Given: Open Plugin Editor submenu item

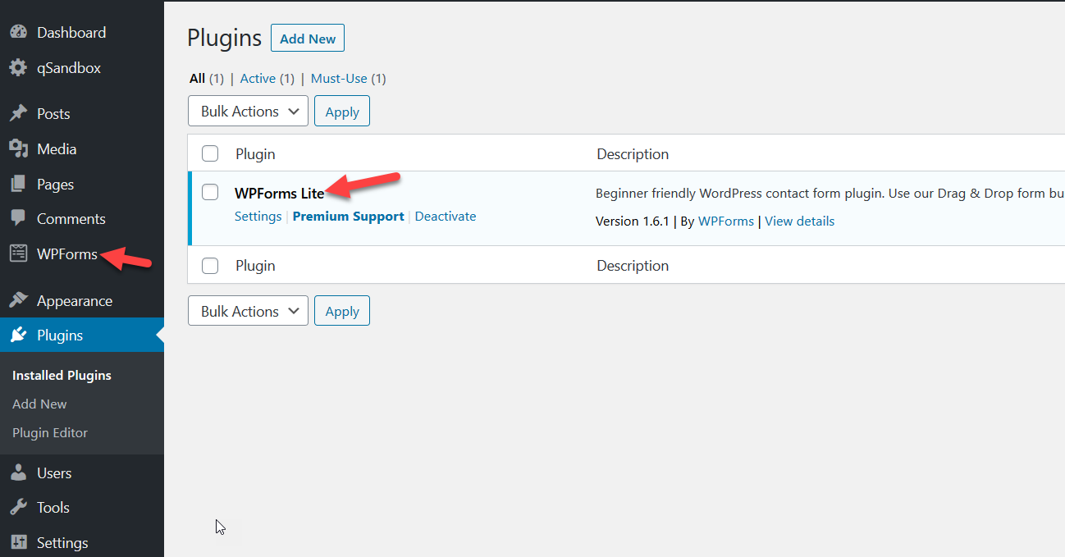Looking at the screenshot, I should tap(50, 432).
